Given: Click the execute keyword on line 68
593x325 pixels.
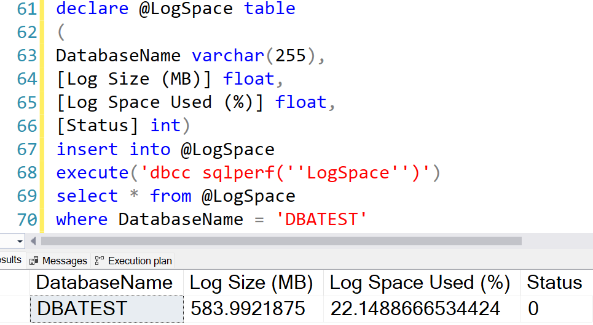Looking at the screenshot, I should click(x=92, y=172).
